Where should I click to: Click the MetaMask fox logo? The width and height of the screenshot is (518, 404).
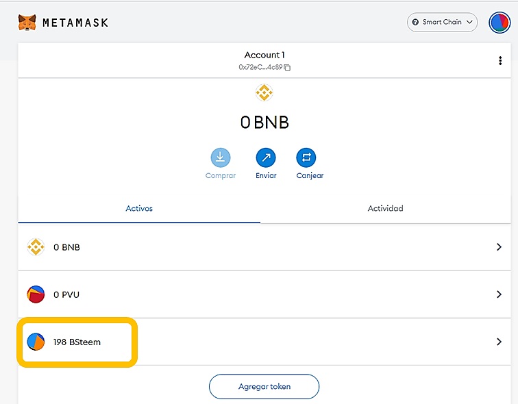click(27, 23)
